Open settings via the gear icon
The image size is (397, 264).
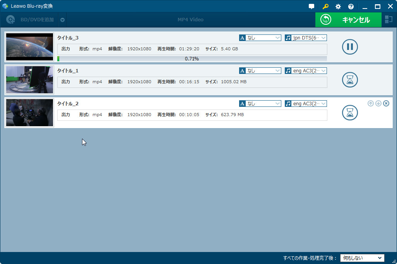click(337, 6)
